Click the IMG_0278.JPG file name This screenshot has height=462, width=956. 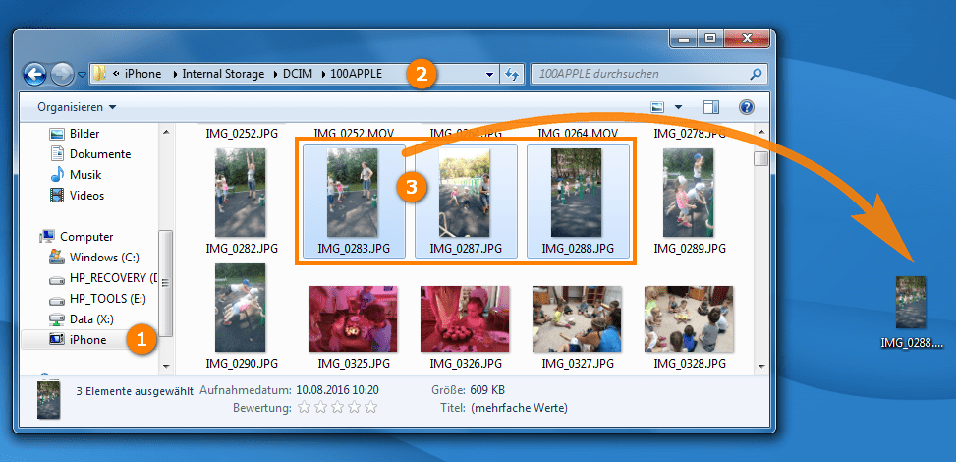pos(690,133)
